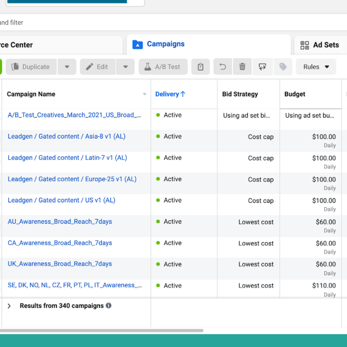
Task: Expand Results from 340 campaigns row
Action: 9,306
